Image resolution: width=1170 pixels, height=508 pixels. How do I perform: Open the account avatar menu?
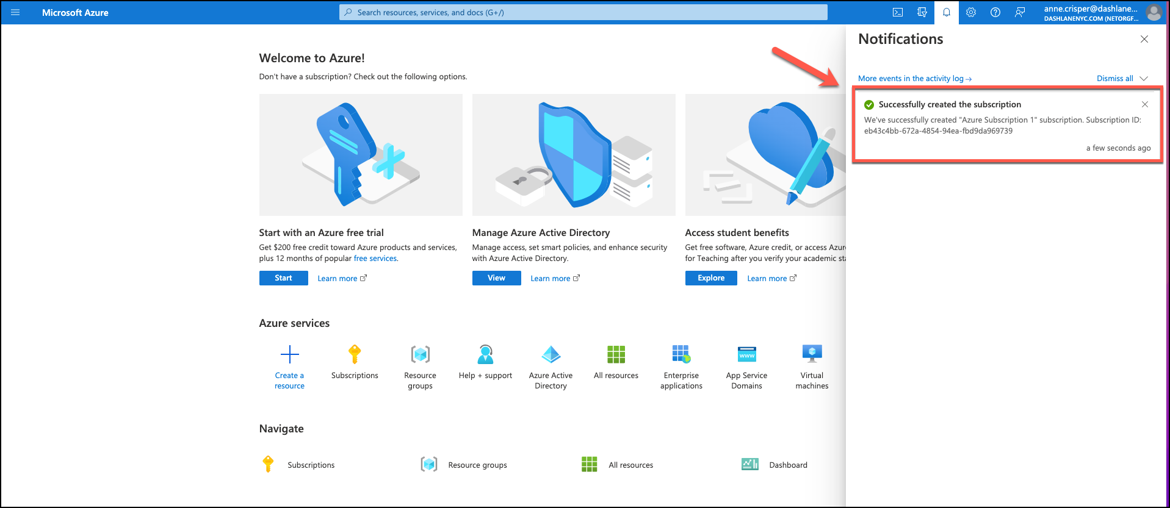(x=1154, y=12)
